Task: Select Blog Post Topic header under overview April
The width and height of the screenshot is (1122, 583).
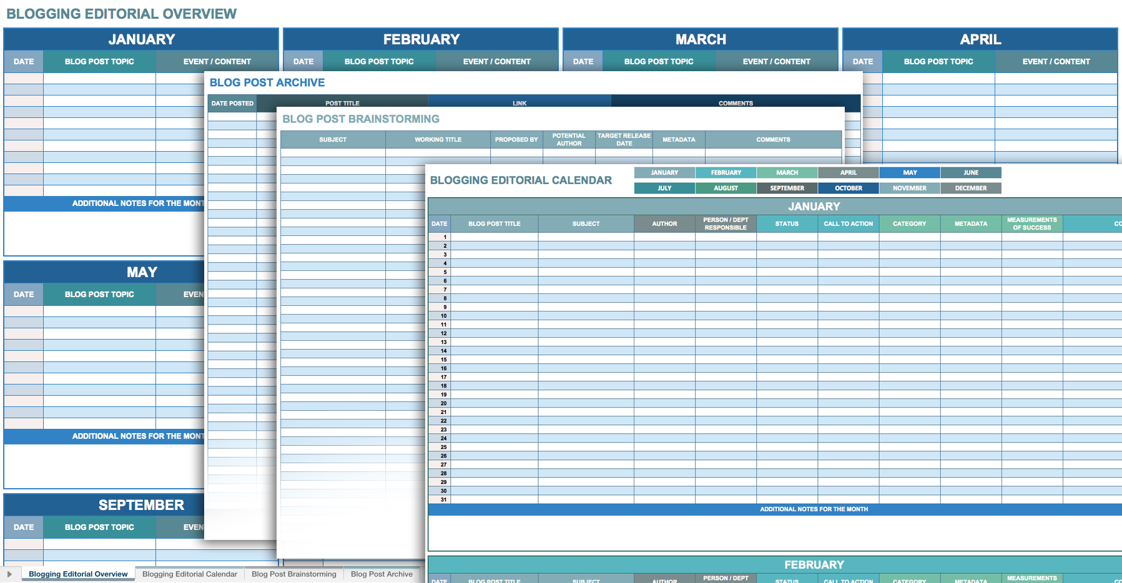Action: [938, 62]
